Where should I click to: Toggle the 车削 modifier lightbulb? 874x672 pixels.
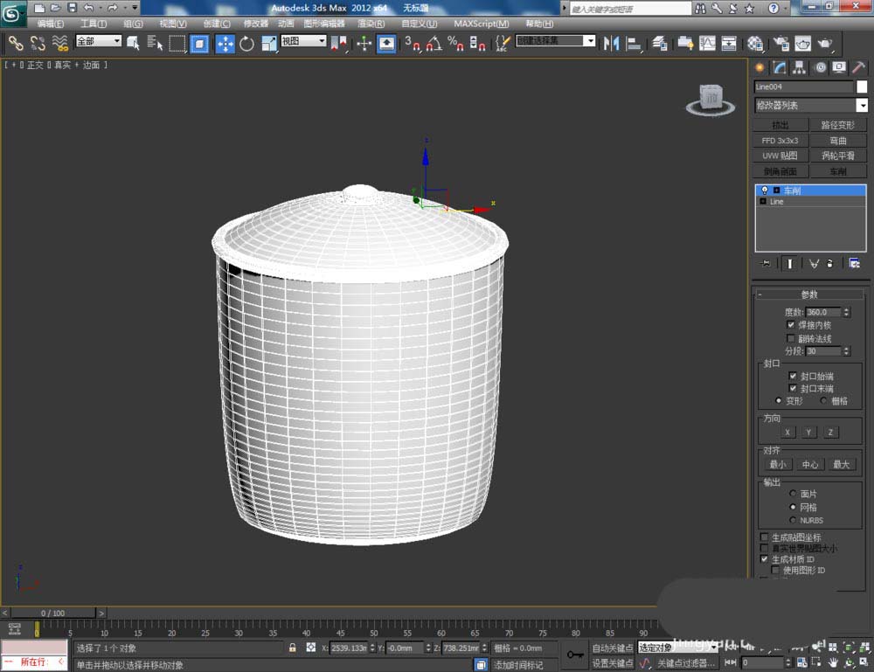[764, 191]
